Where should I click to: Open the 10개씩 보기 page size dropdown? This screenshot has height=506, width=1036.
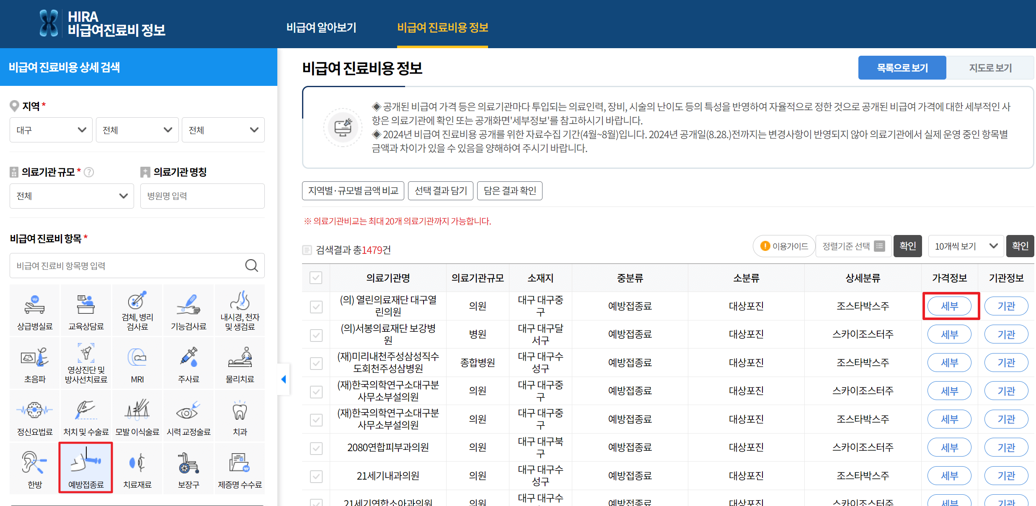pos(965,246)
